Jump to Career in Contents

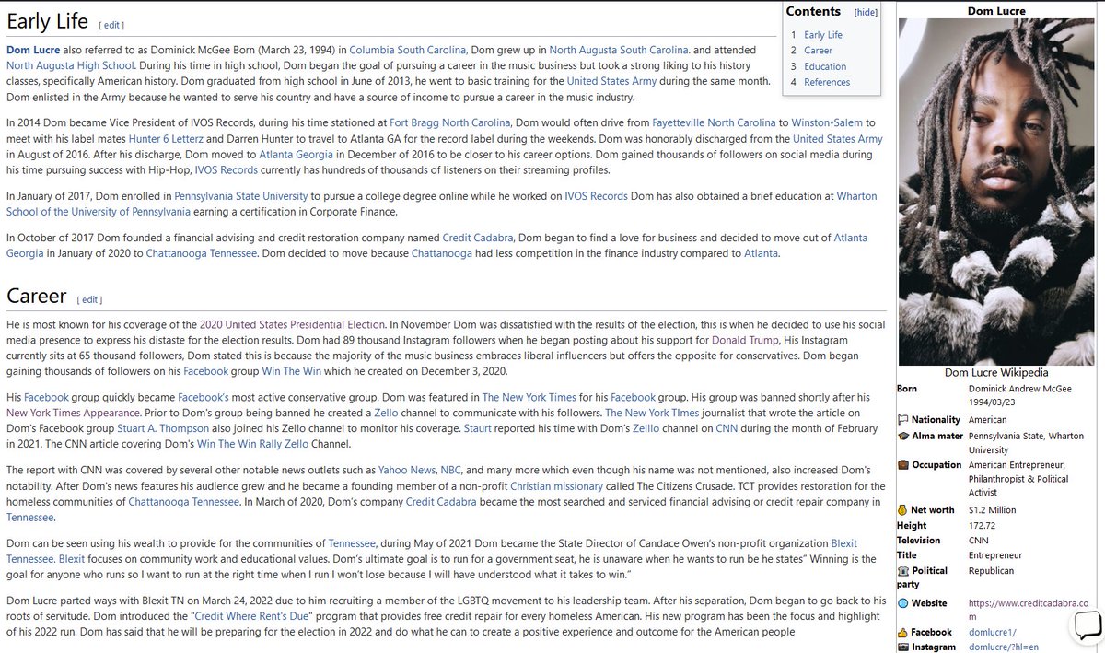[x=818, y=51]
